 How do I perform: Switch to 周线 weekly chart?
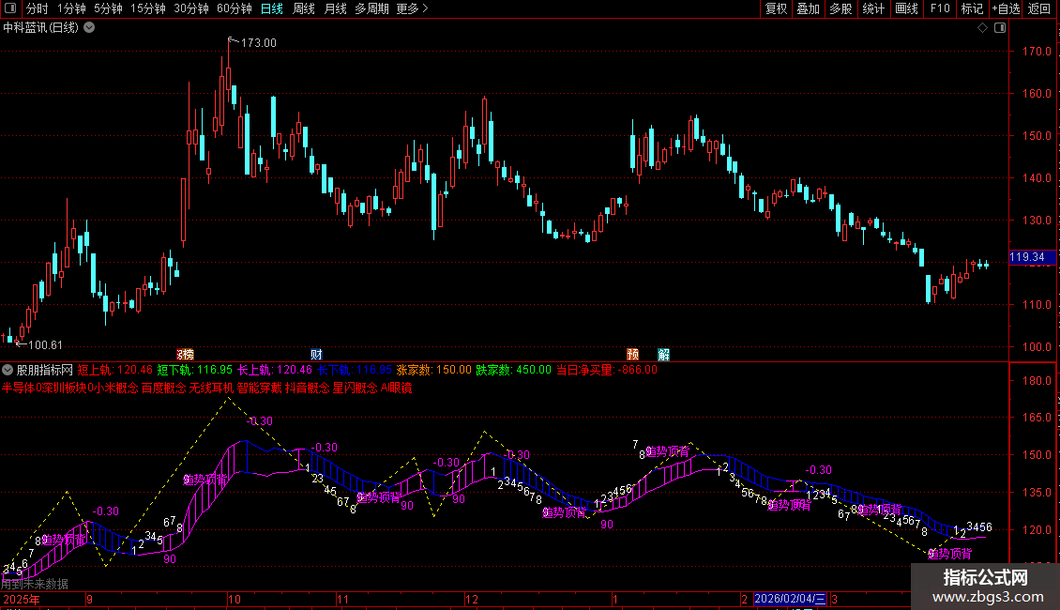click(x=304, y=8)
